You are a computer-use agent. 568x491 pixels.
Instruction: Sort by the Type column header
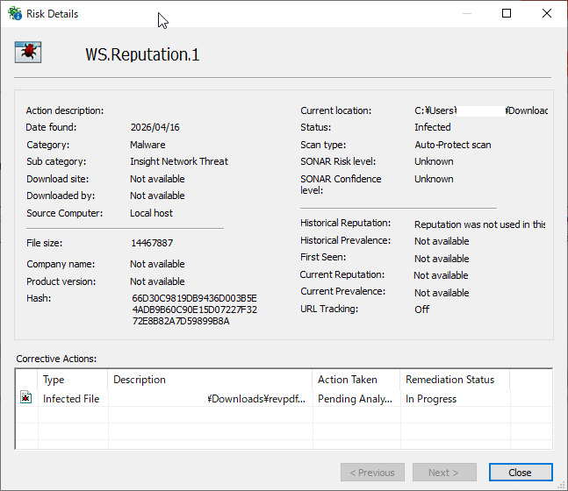[73, 379]
